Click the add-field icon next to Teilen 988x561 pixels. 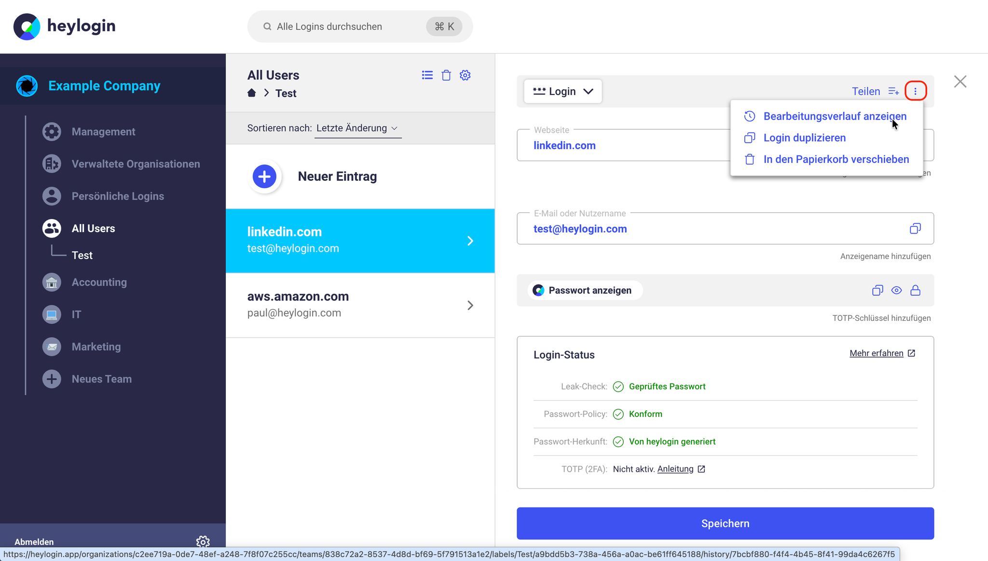893,91
